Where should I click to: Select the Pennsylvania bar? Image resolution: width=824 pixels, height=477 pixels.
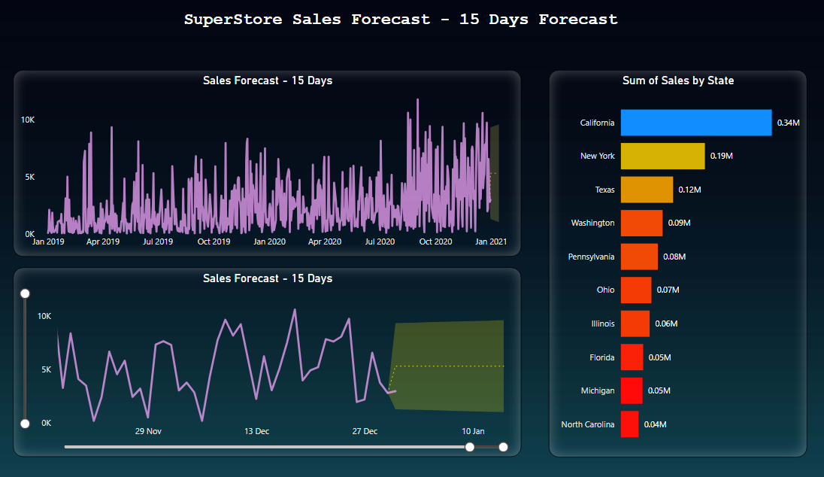pos(638,257)
